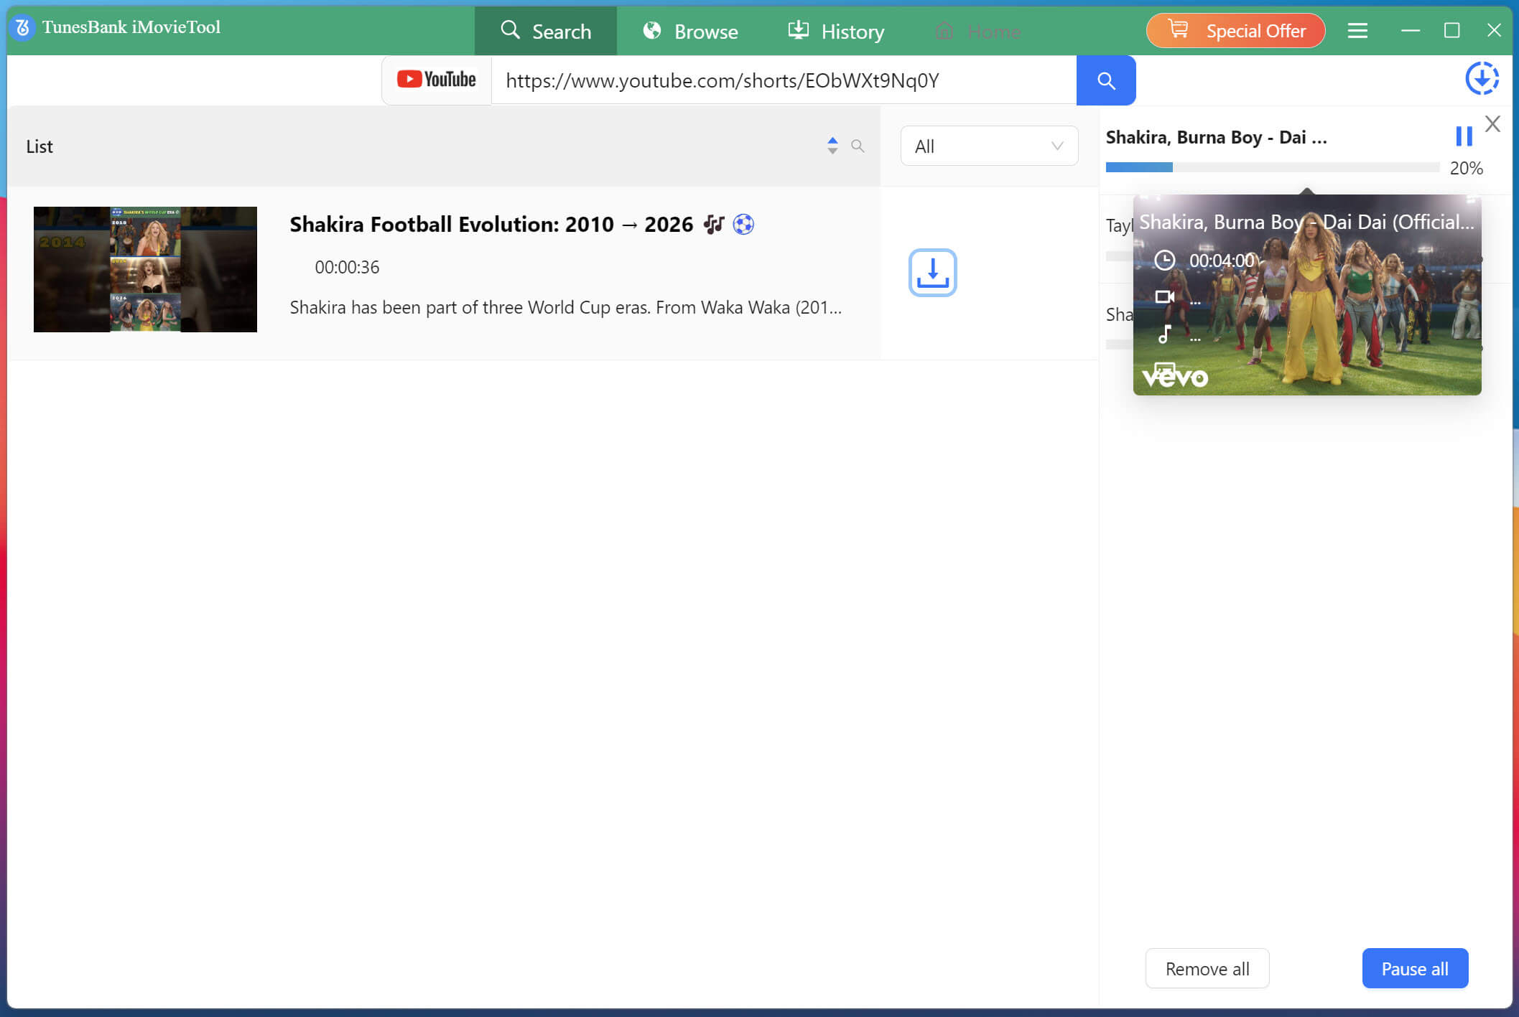
Task: Click the video description text about World Cup eras
Action: (565, 307)
